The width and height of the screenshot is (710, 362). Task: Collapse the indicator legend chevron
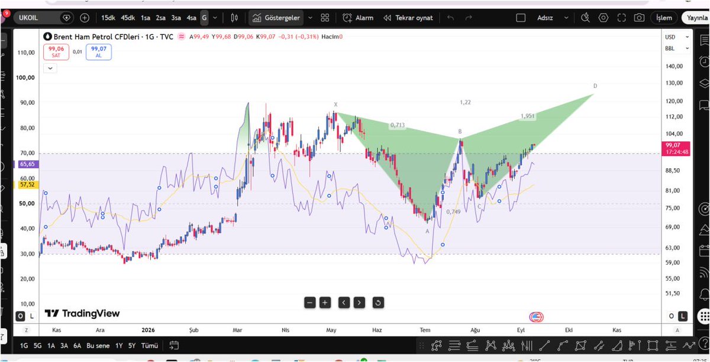(x=50, y=68)
